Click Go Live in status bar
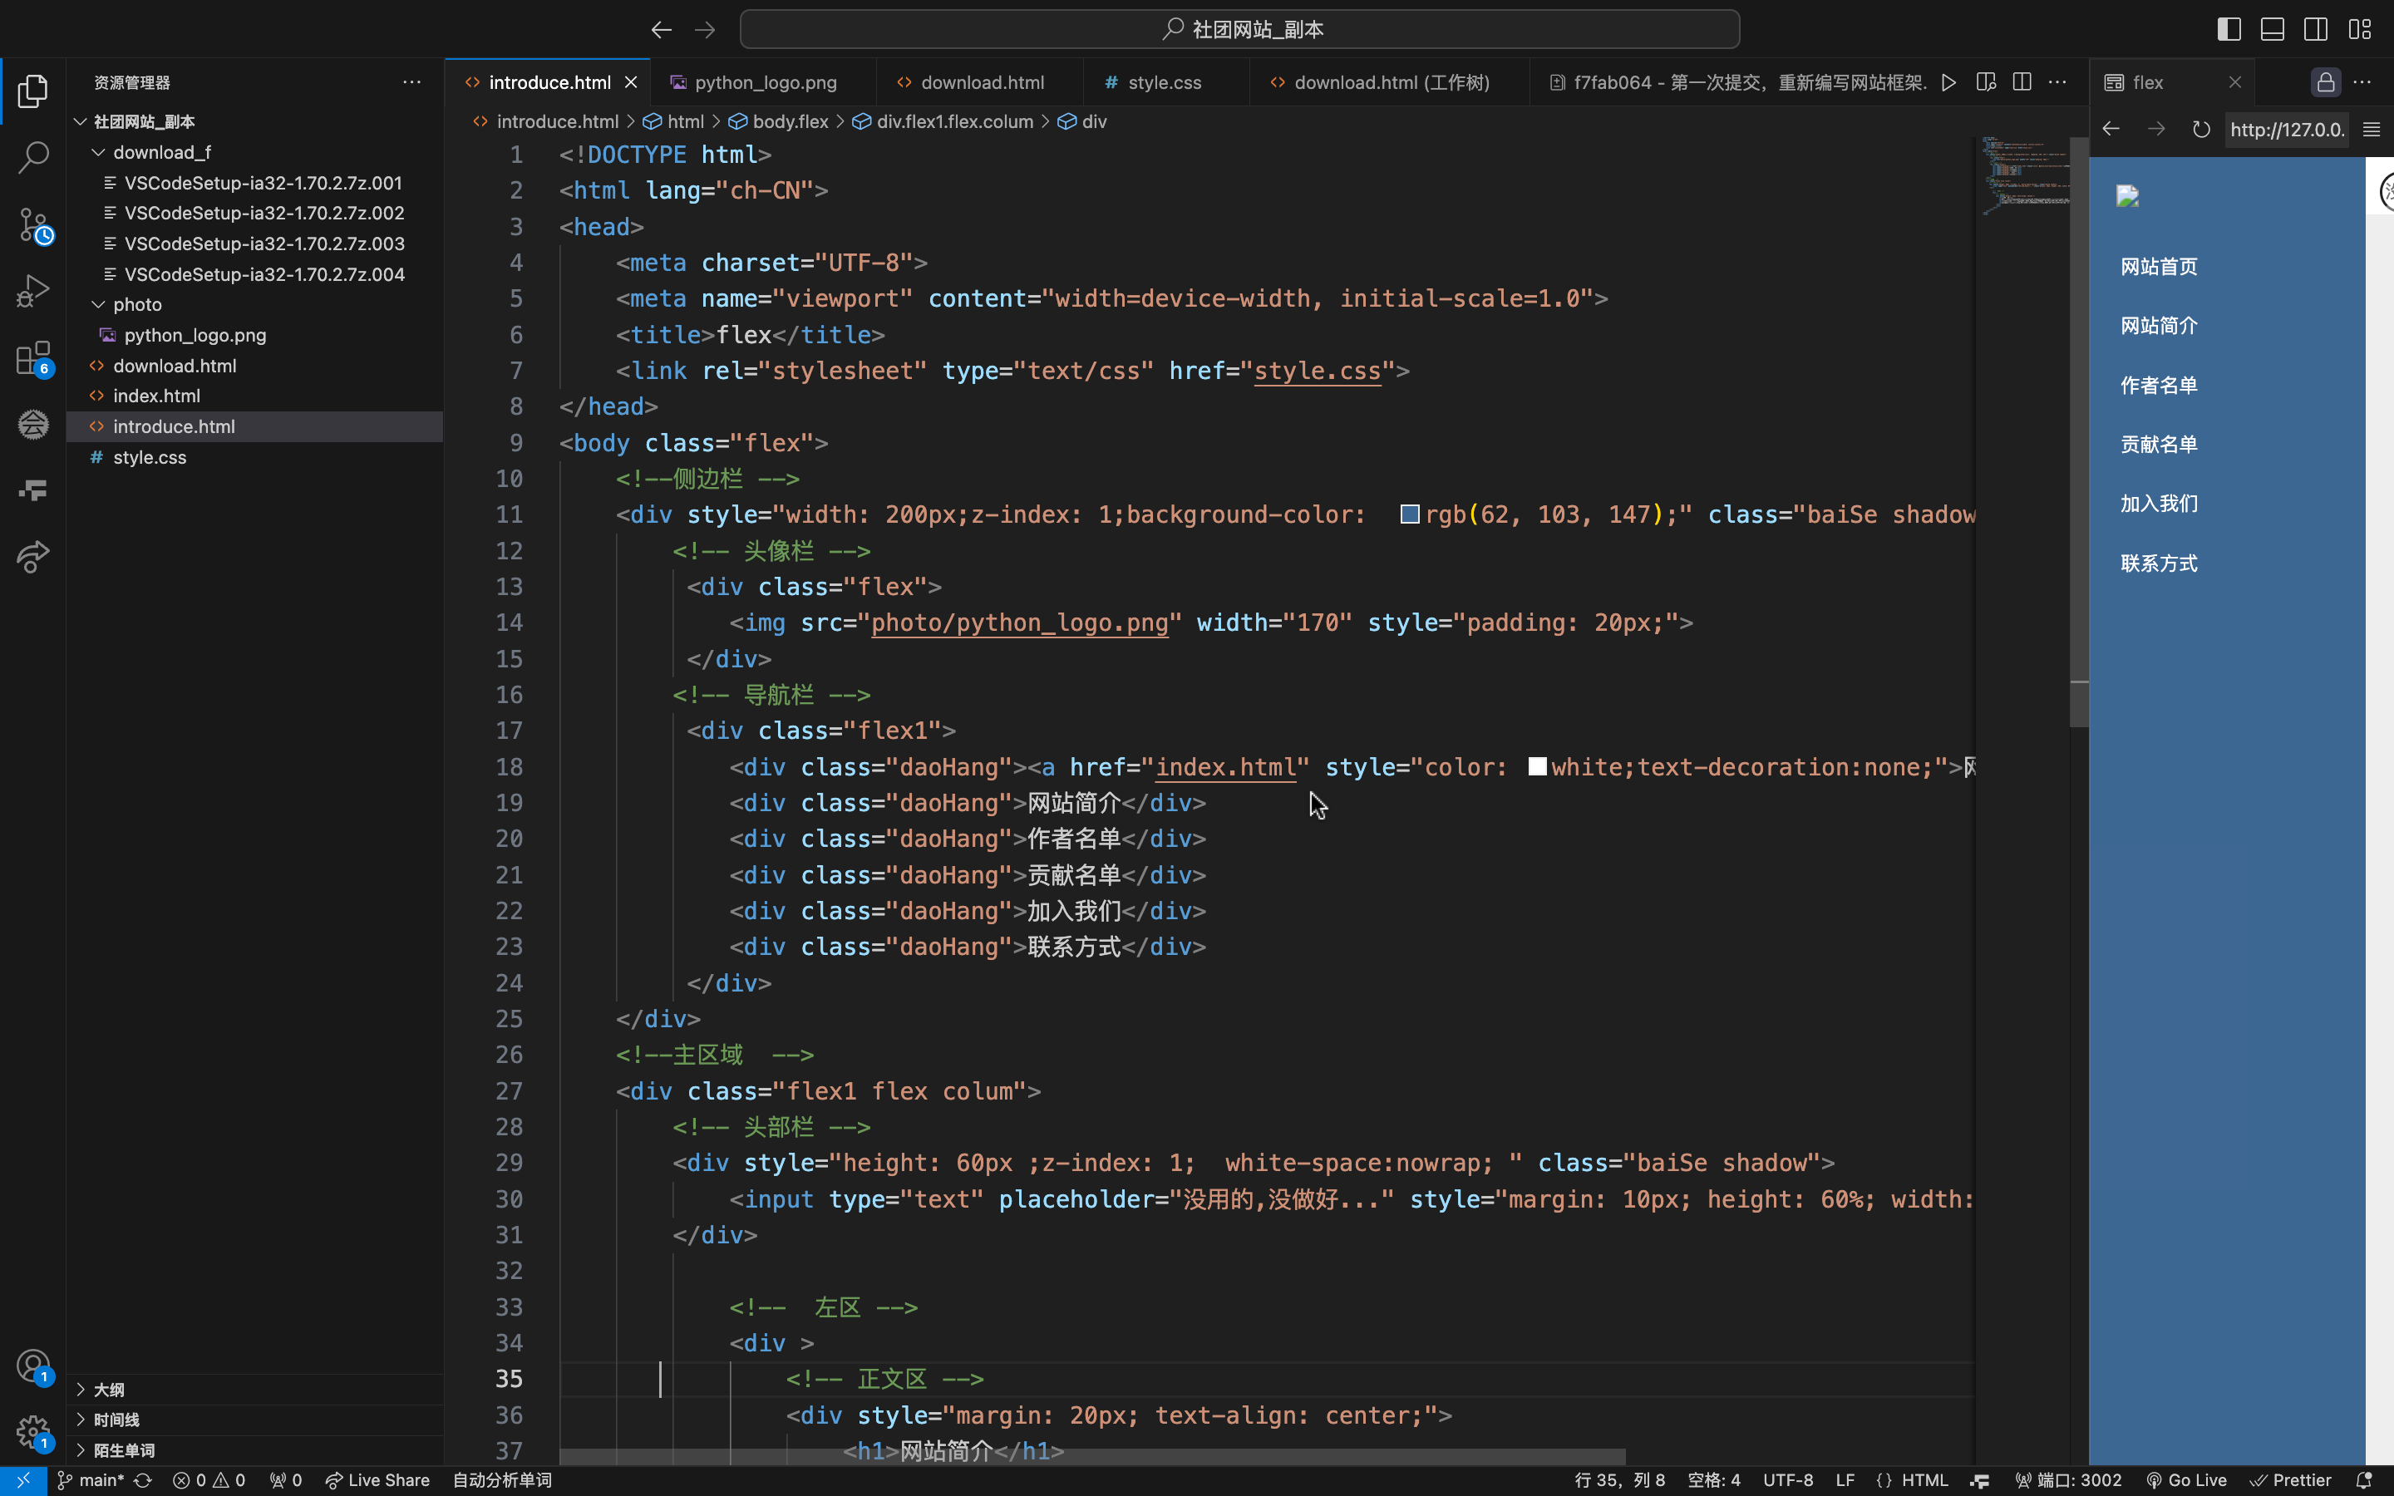The width and height of the screenshot is (2394, 1496). pos(2186,1480)
